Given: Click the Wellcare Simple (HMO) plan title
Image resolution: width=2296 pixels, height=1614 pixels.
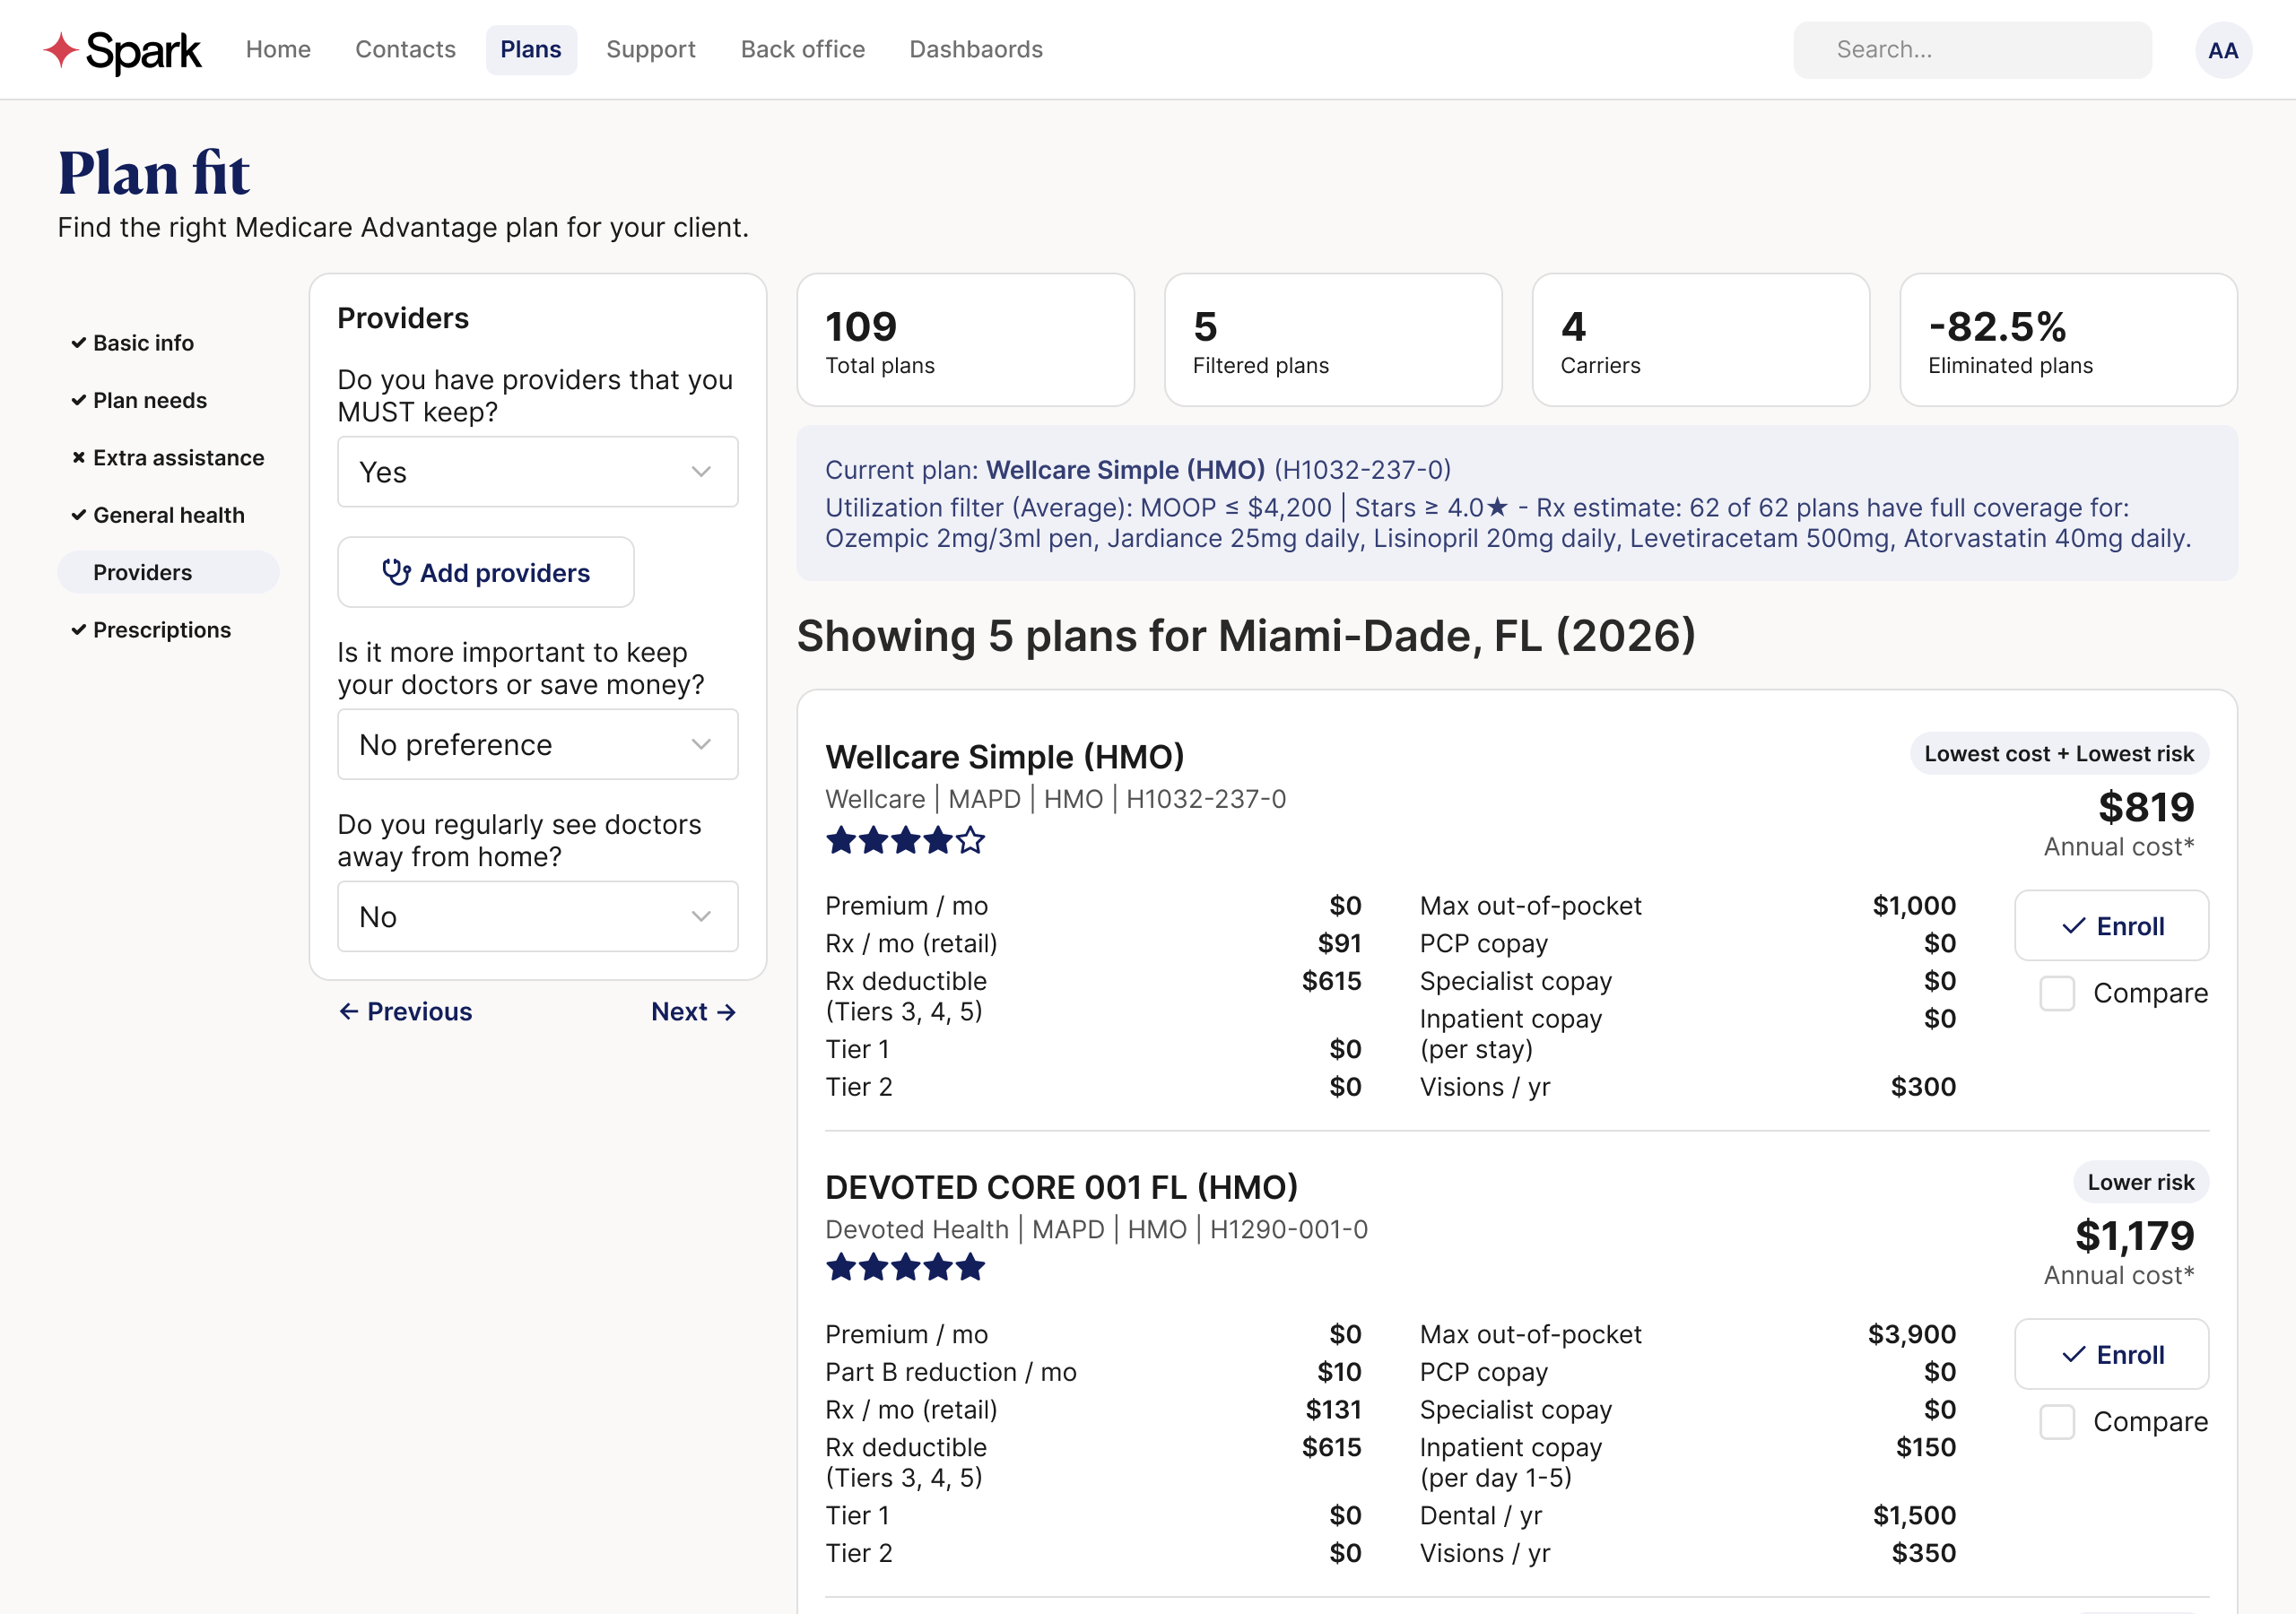Looking at the screenshot, I should coord(1004,757).
